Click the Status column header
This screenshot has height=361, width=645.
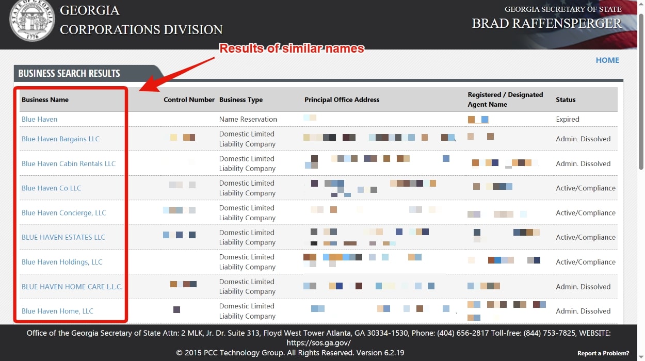566,100
